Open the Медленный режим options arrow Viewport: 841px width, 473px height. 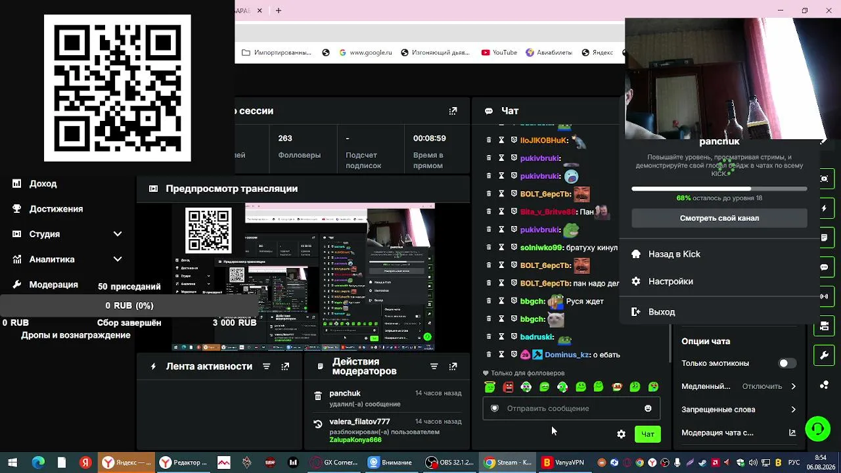click(793, 386)
